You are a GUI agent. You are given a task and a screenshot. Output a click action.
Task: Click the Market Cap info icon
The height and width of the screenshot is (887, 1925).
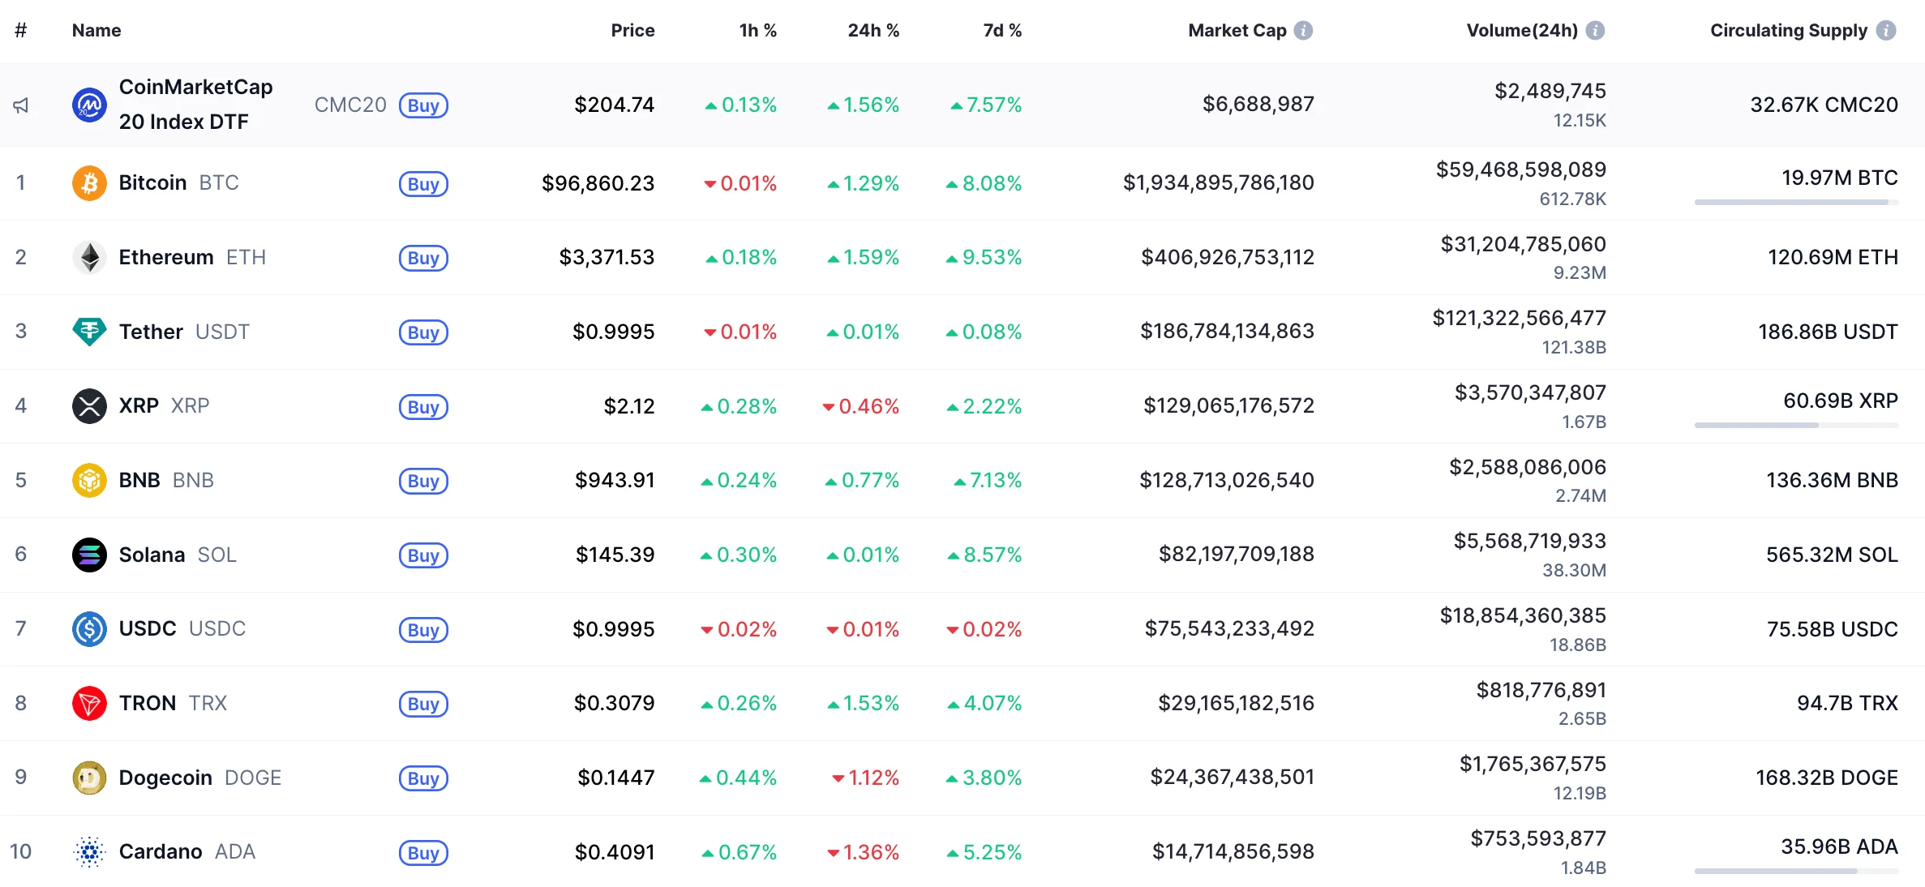[x=1303, y=31]
